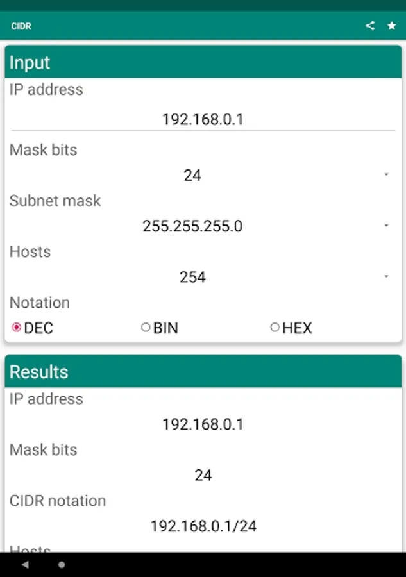
Task: Click the IP address input field
Action: [x=203, y=119]
